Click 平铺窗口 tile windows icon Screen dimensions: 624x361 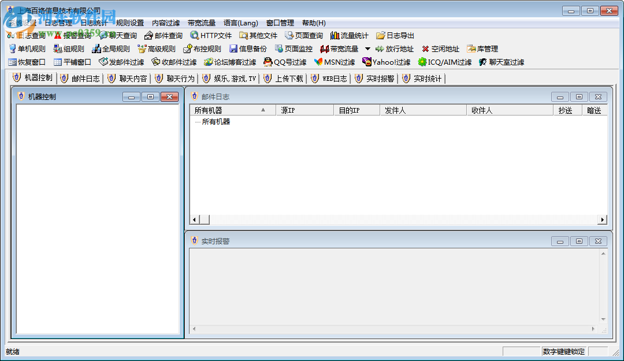click(x=58, y=62)
